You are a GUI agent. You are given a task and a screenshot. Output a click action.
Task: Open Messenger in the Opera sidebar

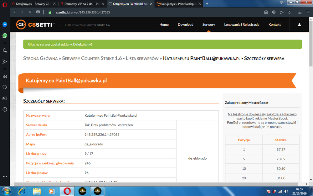(5, 24)
